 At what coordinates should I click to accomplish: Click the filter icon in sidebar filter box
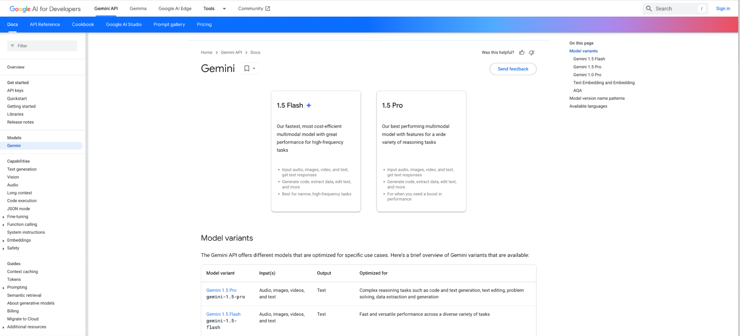coord(13,46)
